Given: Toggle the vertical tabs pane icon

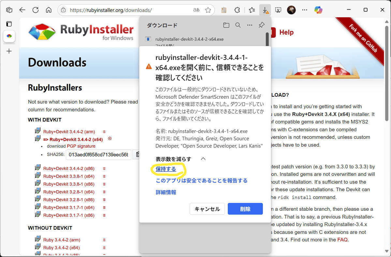Looking at the screenshot, I should [9, 24].
